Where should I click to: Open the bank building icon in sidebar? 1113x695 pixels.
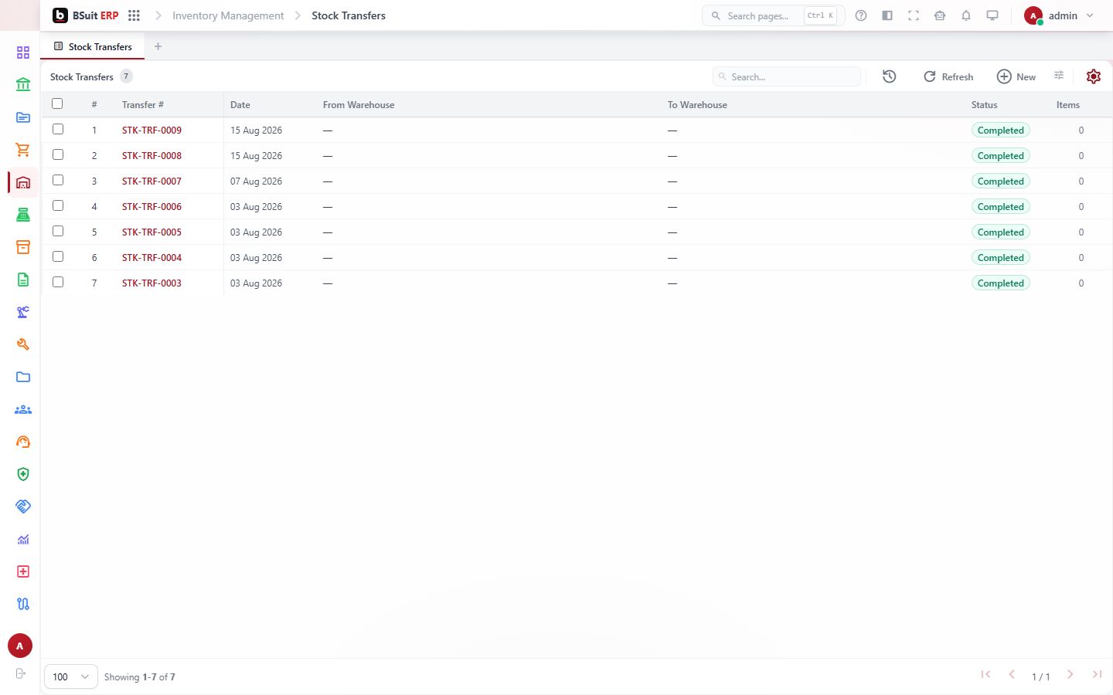23,85
